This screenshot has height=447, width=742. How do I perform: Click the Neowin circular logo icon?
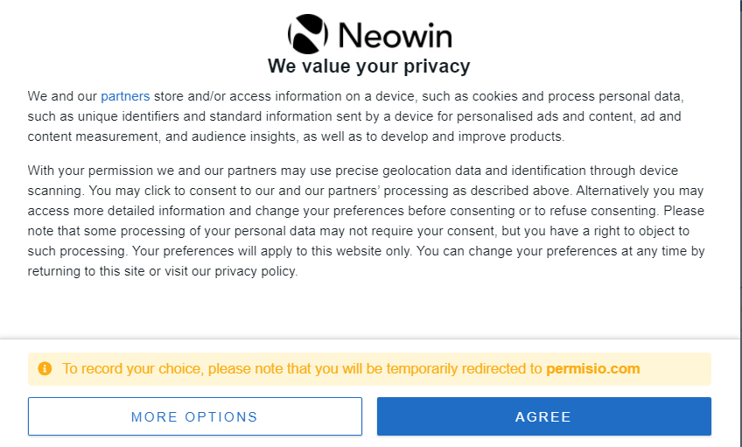(x=307, y=34)
